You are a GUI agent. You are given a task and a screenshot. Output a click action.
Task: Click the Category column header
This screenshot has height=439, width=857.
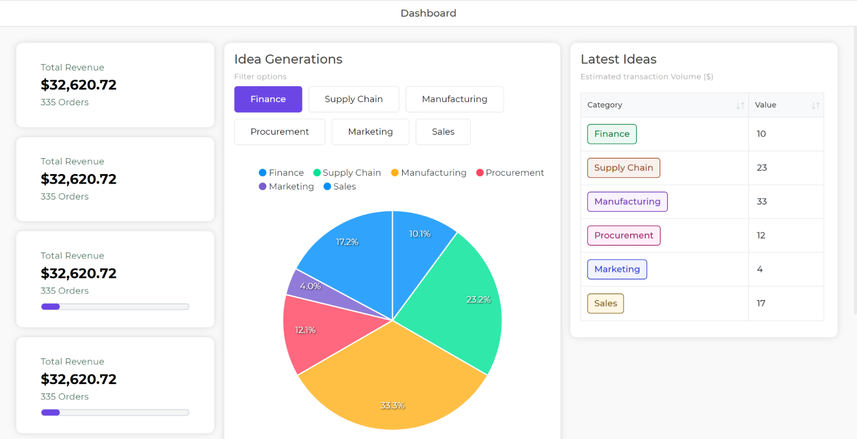coord(665,105)
